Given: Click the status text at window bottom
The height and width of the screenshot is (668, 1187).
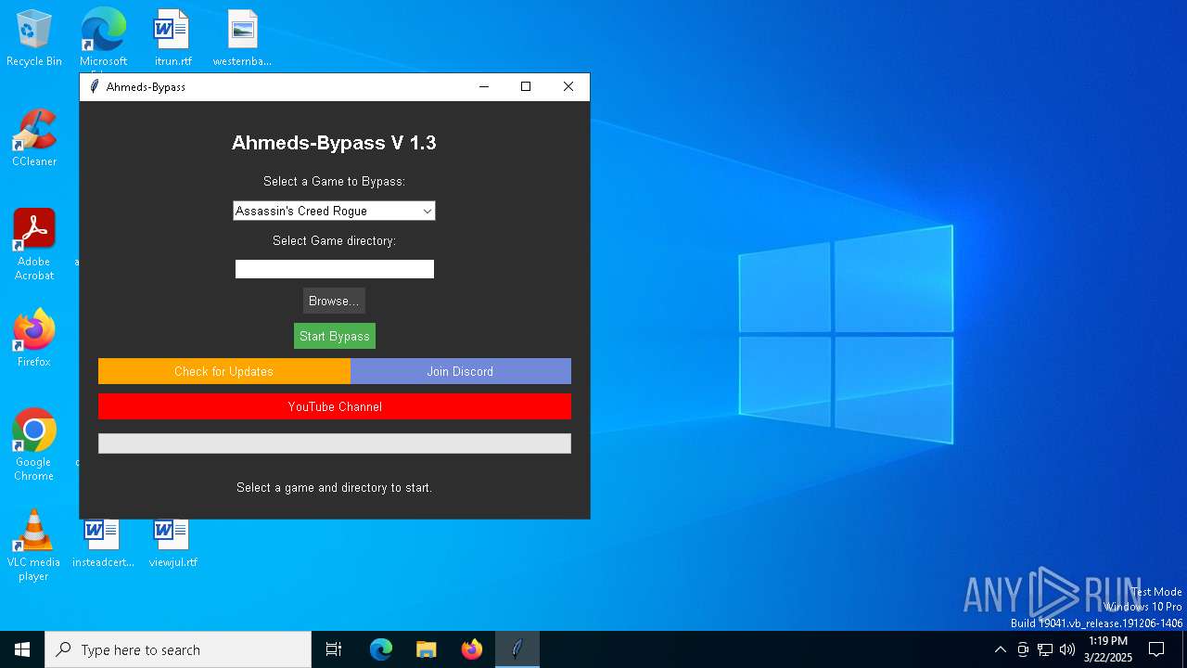Looking at the screenshot, I should click(334, 487).
